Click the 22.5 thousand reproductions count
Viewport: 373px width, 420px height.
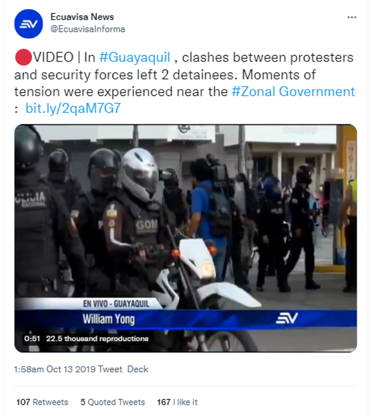point(97,339)
